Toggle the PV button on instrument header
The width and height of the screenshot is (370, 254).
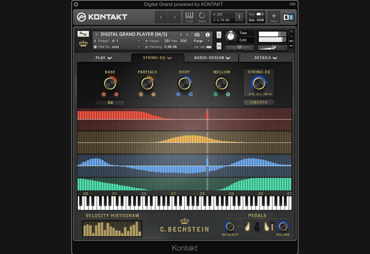point(291,46)
